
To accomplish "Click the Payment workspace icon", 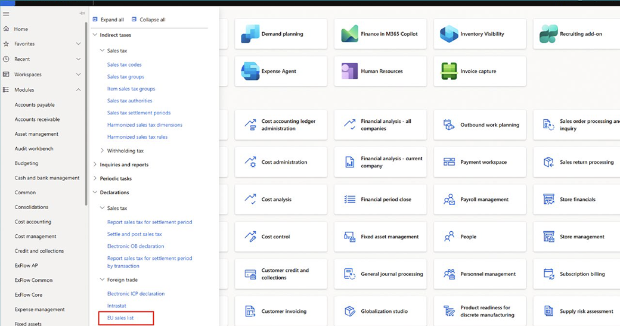I will coord(449,162).
